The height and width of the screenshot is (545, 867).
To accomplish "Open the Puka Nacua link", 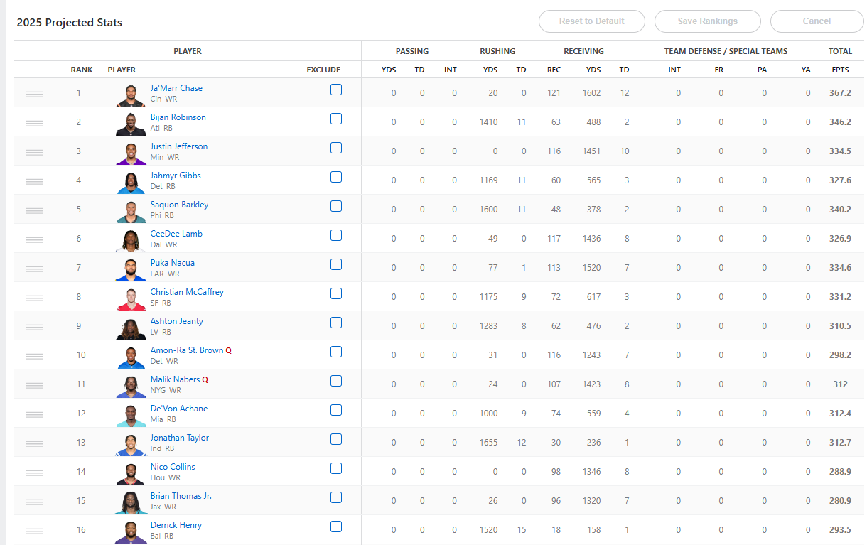I will (172, 263).
